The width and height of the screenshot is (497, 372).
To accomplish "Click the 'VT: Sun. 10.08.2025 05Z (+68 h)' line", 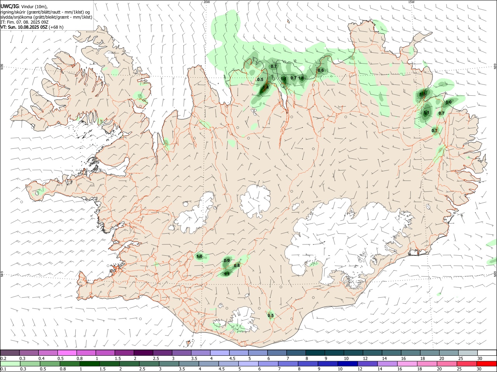I will pos(32,27).
